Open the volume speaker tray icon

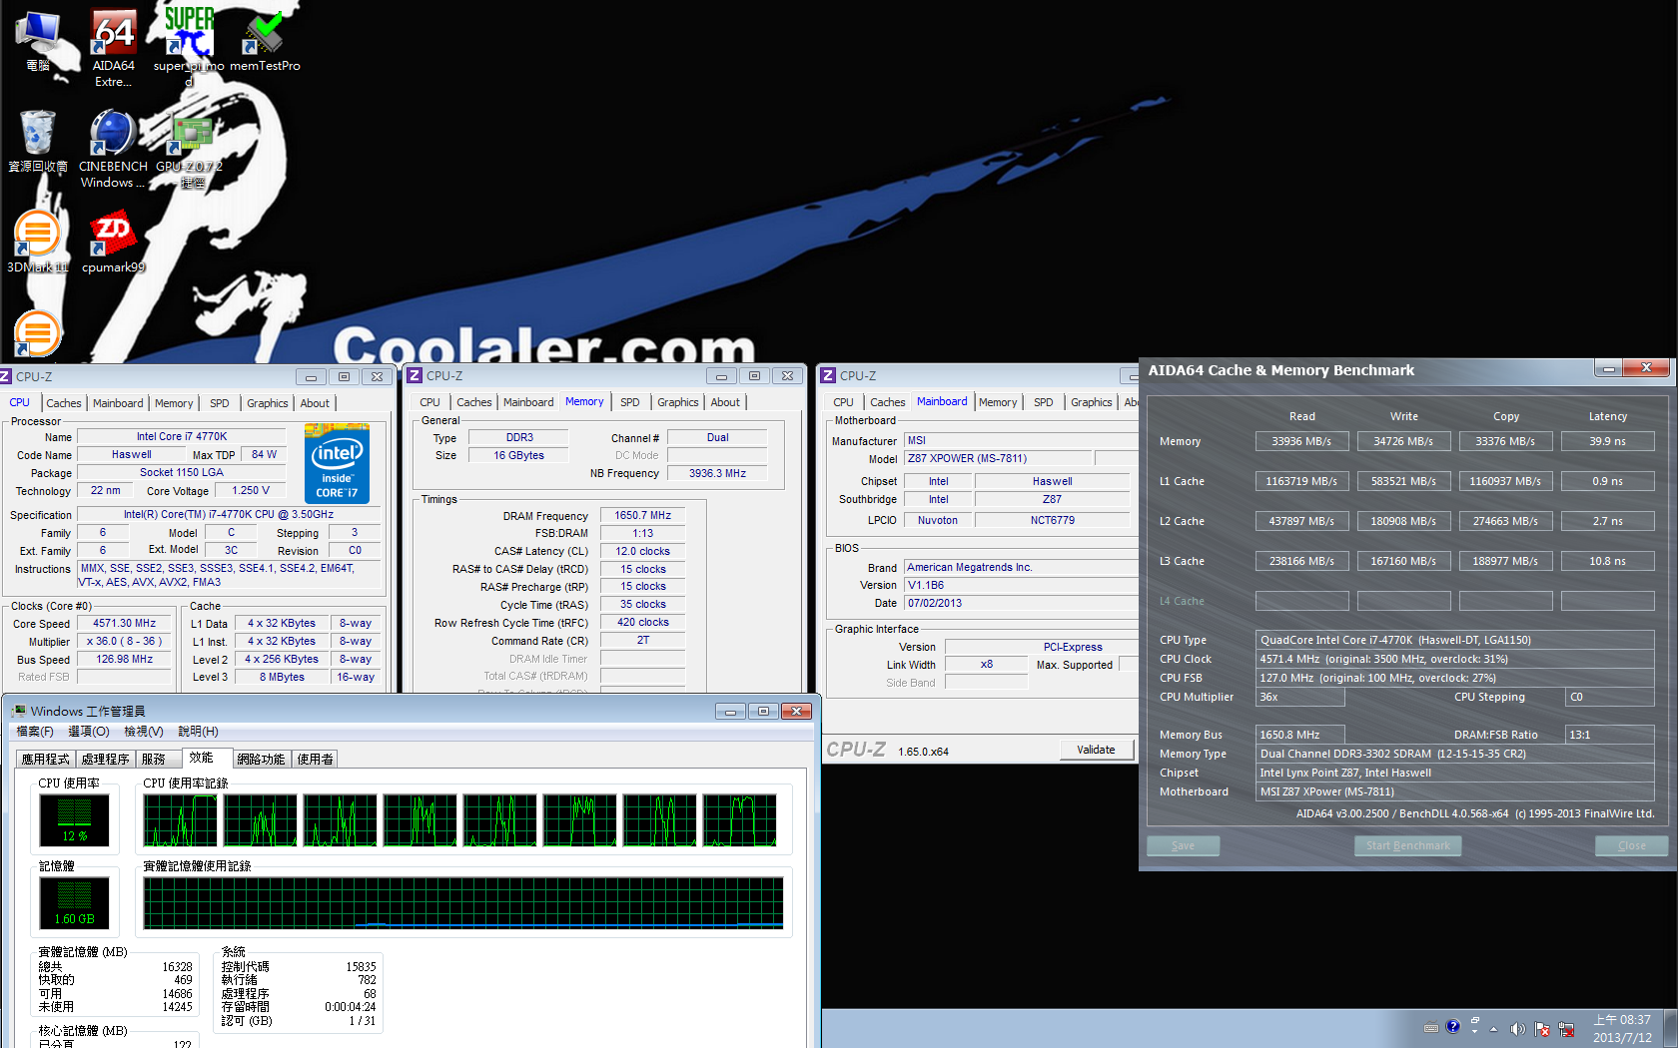coord(1517,1029)
